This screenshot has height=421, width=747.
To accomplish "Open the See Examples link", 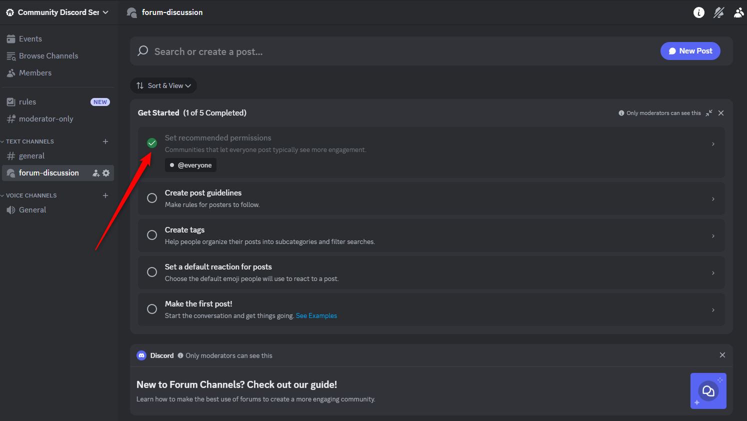I will tap(316, 315).
